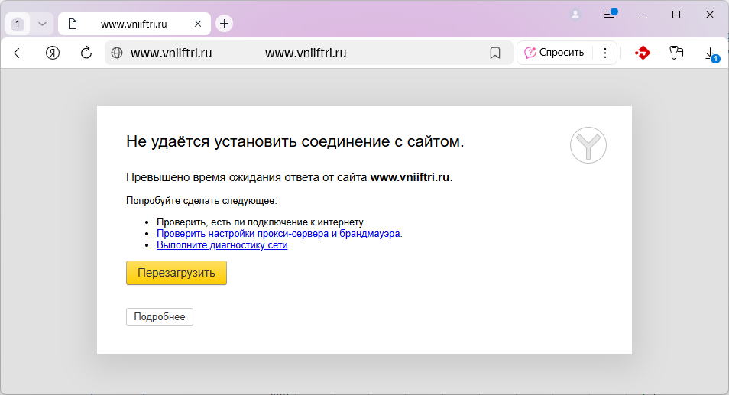Close the www.vniiftri.ru tab
The height and width of the screenshot is (395, 729).
pyautogui.click(x=198, y=24)
